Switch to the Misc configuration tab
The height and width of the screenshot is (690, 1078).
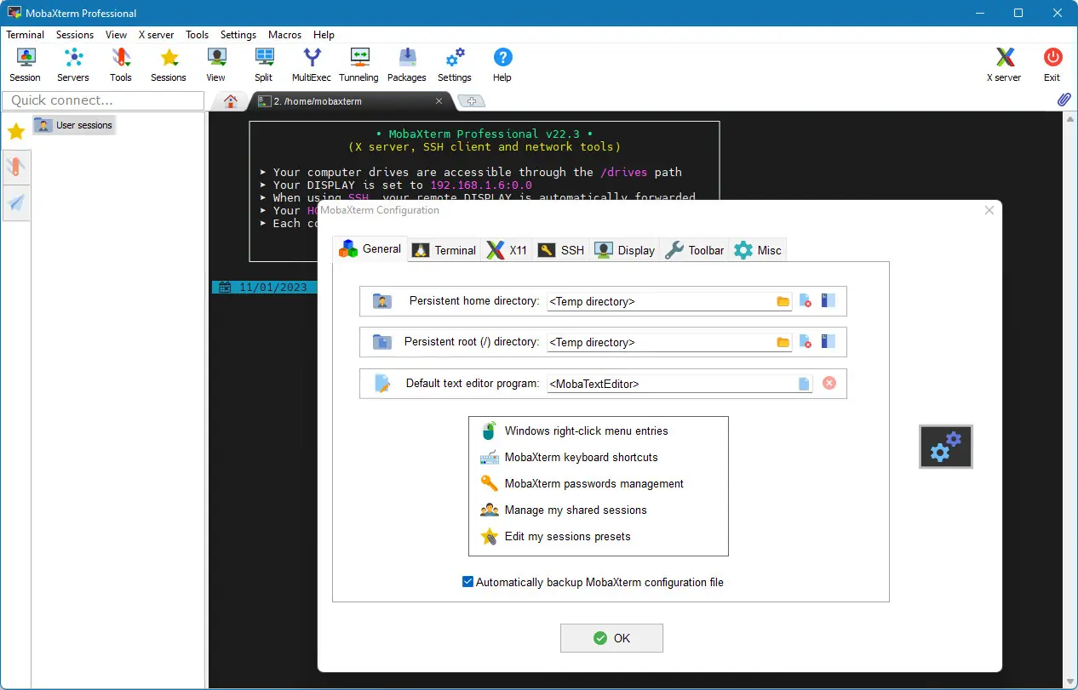(x=758, y=250)
